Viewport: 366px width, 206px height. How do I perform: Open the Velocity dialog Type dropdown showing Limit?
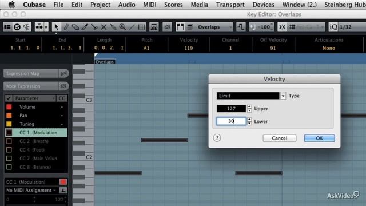coord(251,96)
